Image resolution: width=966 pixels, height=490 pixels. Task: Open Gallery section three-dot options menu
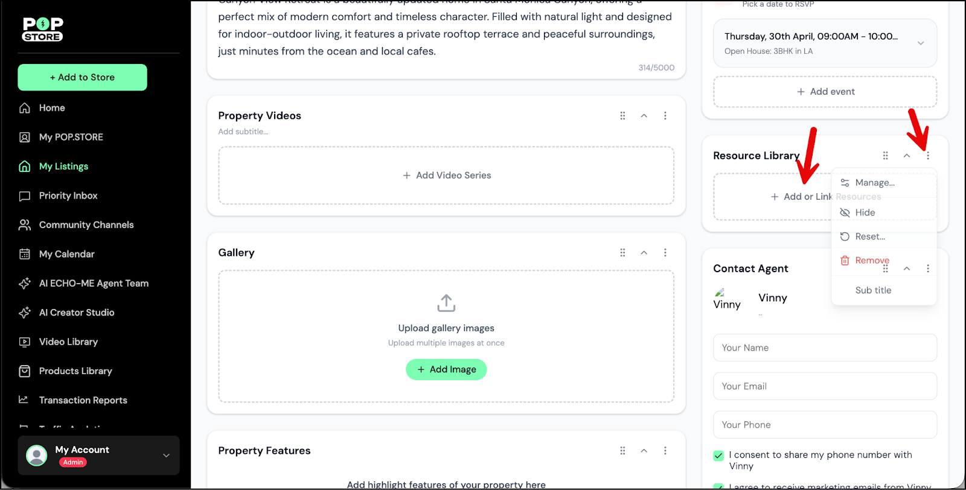(x=665, y=253)
